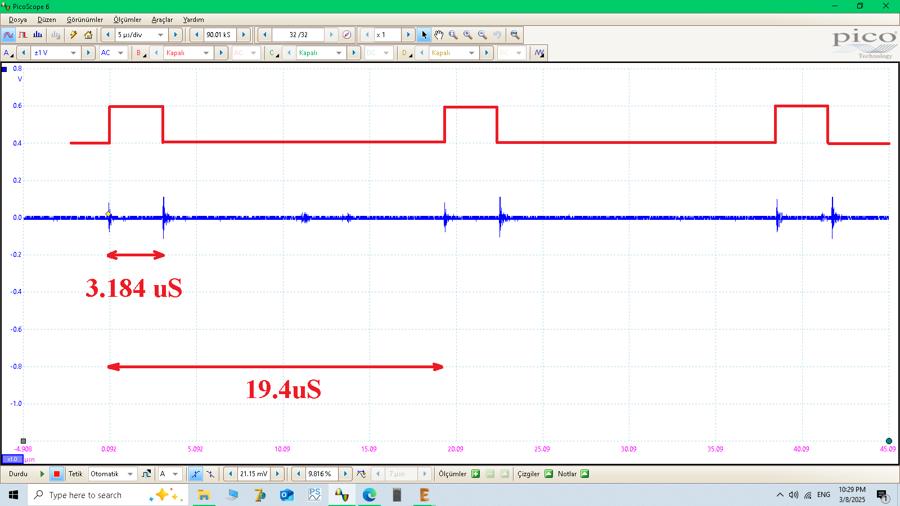Select the zoom window magnifier tool
The image size is (900, 506).
tap(453, 35)
